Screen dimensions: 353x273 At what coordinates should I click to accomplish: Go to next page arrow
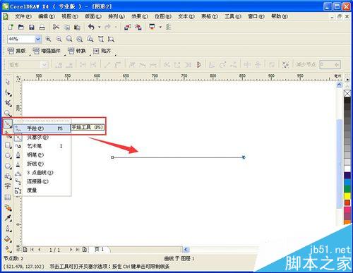click(x=71, y=250)
